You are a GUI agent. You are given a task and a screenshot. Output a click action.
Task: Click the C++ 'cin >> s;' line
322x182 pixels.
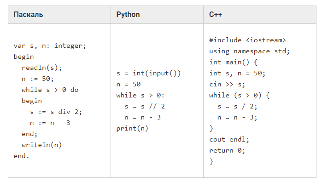pos(227,84)
